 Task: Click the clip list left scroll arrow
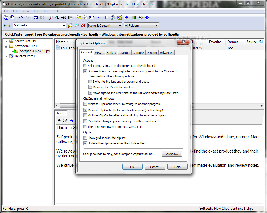point(57,105)
